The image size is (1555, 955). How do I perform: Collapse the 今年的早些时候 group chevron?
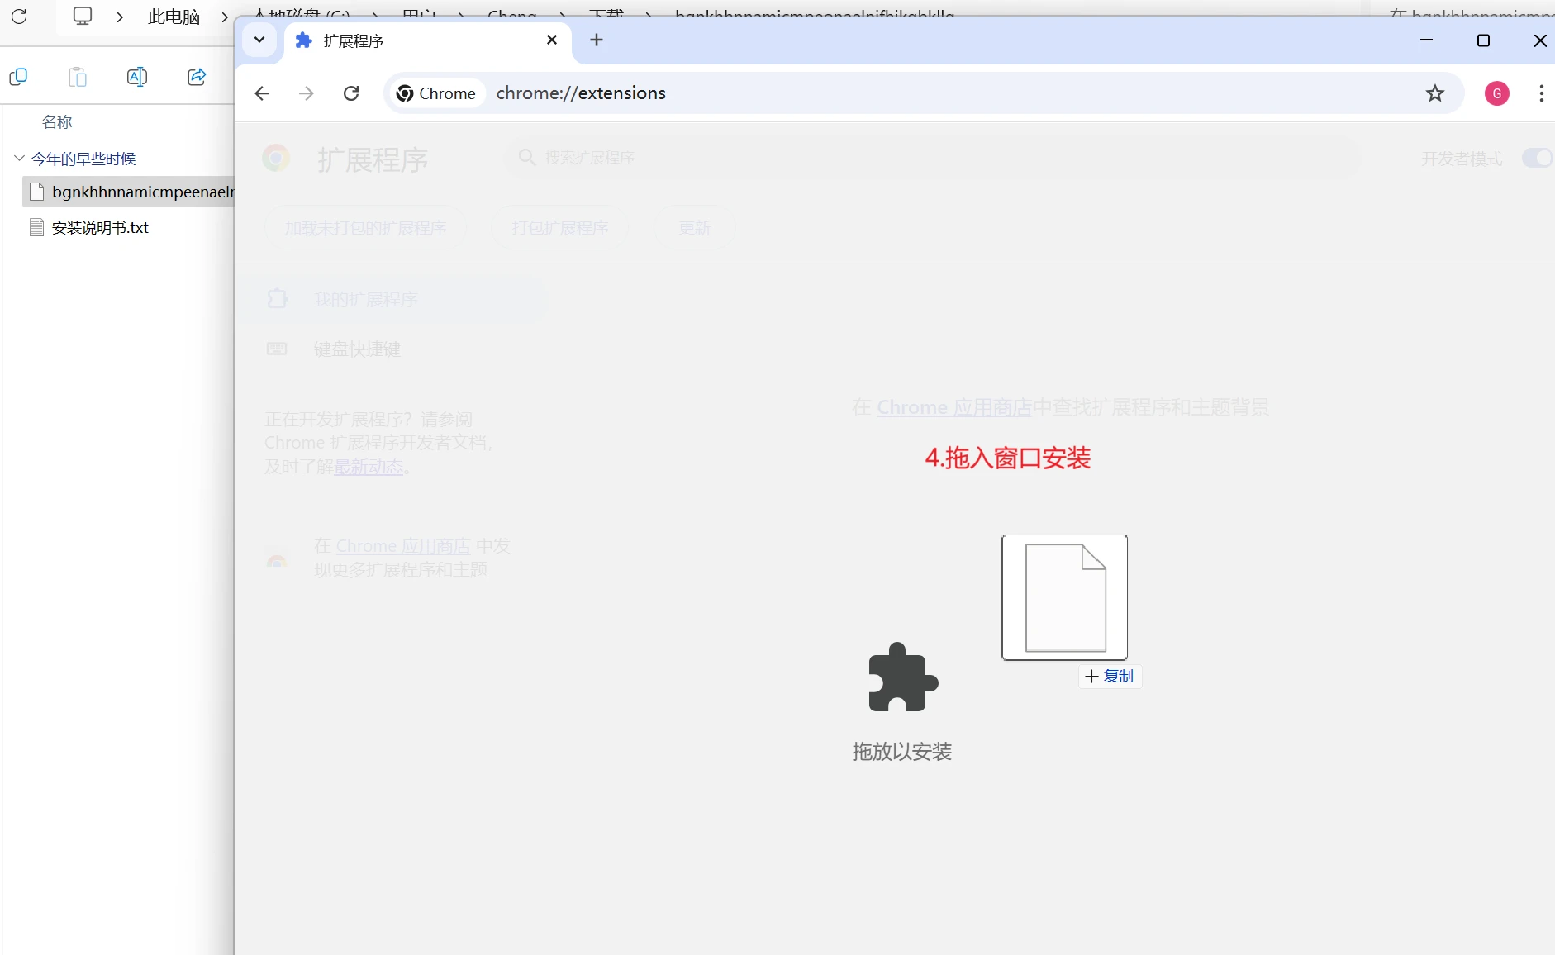click(17, 159)
